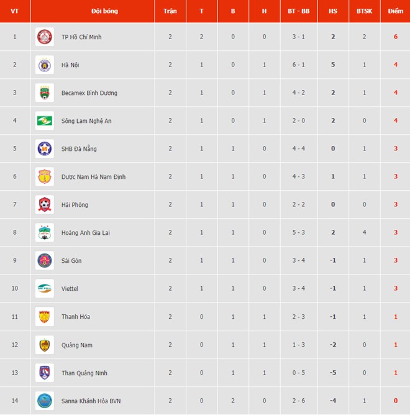The width and height of the screenshot is (410, 415).
Task: Click the Viettel club logo
Action: (x=45, y=288)
